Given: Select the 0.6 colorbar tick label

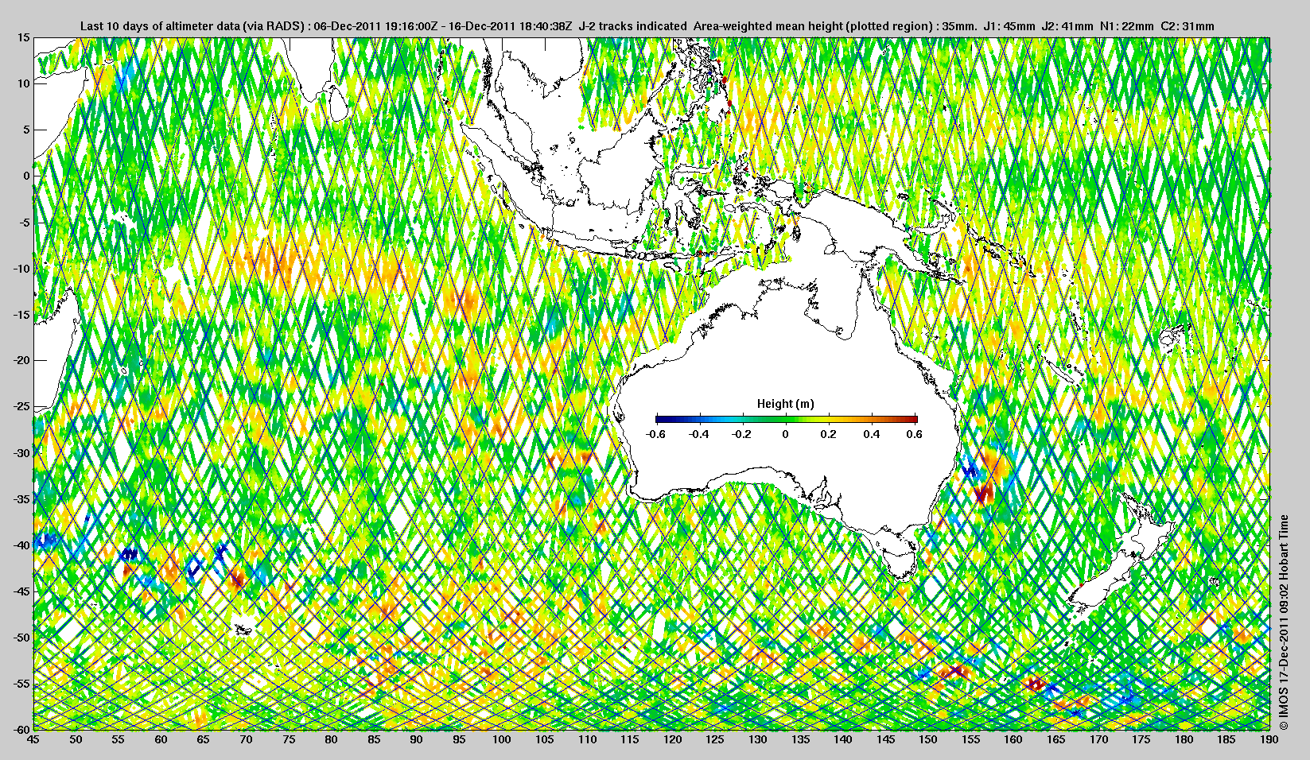Looking at the screenshot, I should click(915, 434).
